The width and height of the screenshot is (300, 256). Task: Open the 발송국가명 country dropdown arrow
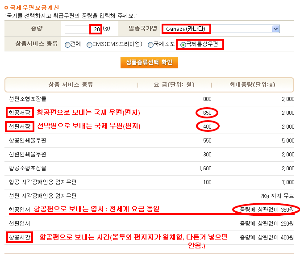click(x=275, y=29)
